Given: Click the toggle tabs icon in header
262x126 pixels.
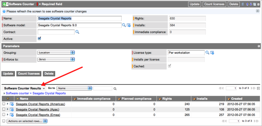Looking at the screenshot, I should coord(254,4).
